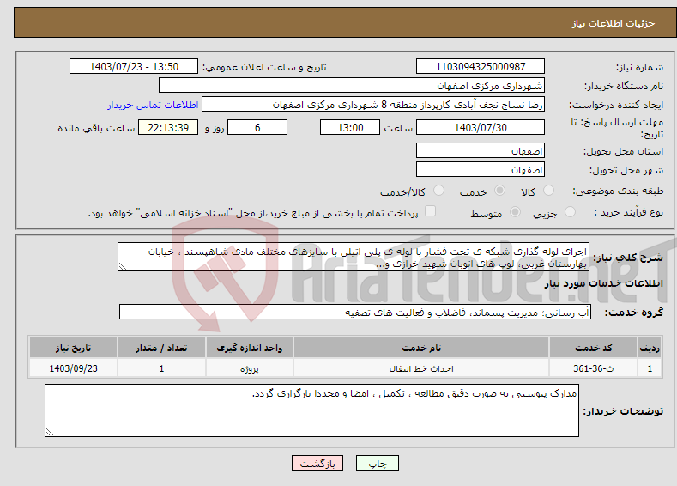Image resolution: width=677 pixels, height=486 pixels.
Task: Click the need date cell 1403/09/23
Action: [x=74, y=368]
